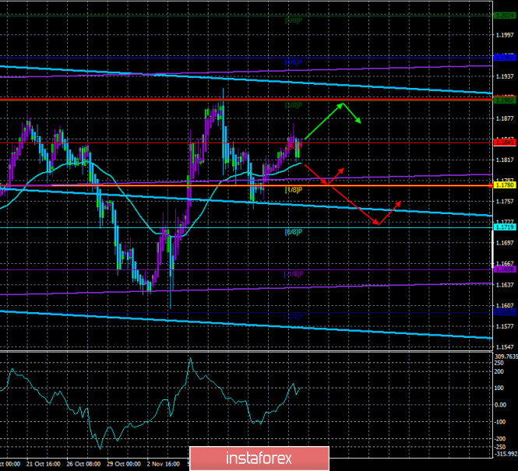This screenshot has width=518, height=471.
Task: Select the green 1.1902 price level tag
Action: point(505,100)
